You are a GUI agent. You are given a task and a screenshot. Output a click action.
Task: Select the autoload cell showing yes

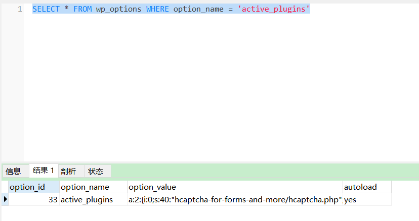pyautogui.click(x=366, y=200)
